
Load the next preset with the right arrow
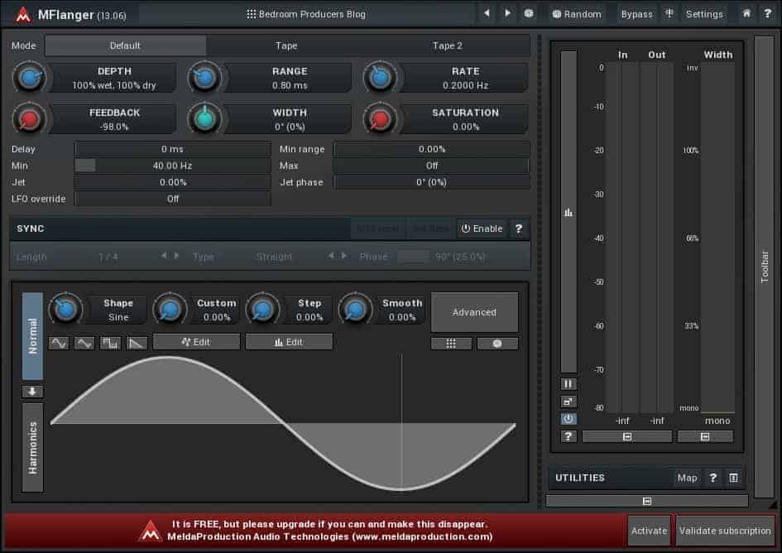[x=508, y=14]
